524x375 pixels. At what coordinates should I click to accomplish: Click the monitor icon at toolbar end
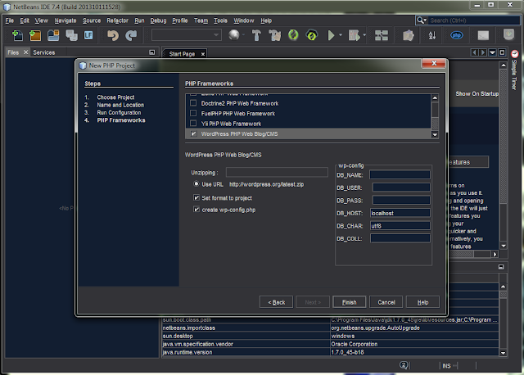[508, 34]
